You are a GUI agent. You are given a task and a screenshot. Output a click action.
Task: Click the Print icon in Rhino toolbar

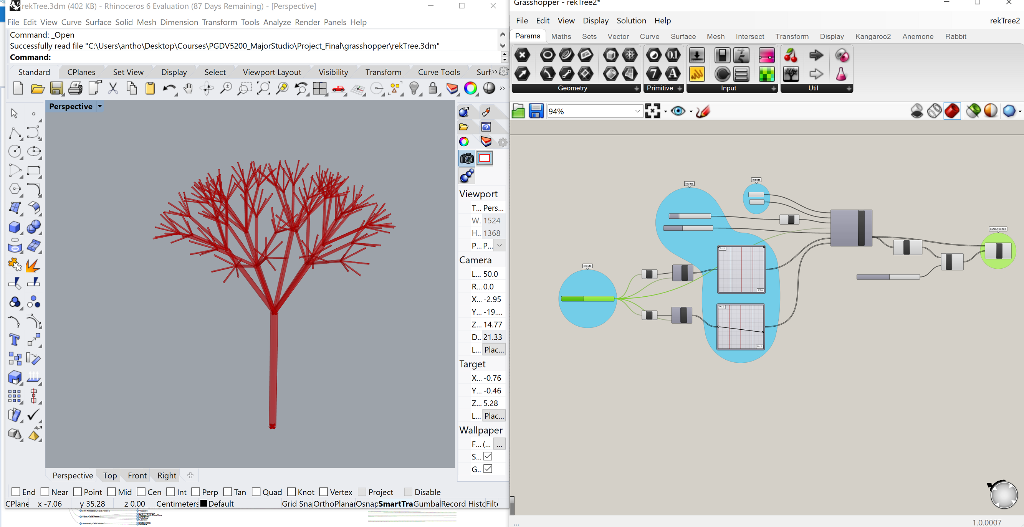pyautogui.click(x=76, y=88)
